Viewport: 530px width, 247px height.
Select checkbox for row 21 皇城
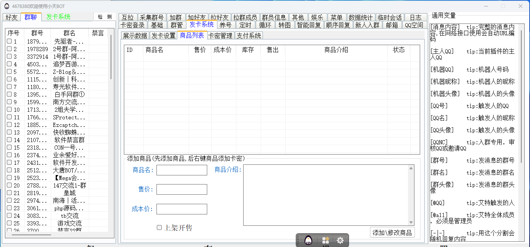coord(9,193)
